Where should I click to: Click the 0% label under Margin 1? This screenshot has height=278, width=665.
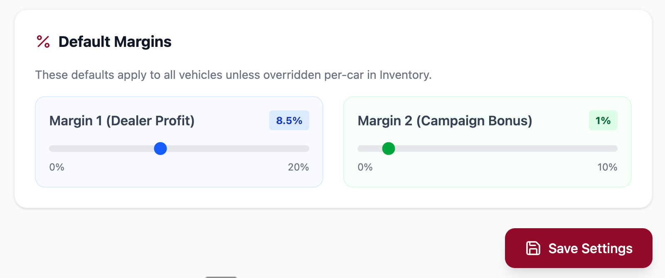tap(57, 167)
